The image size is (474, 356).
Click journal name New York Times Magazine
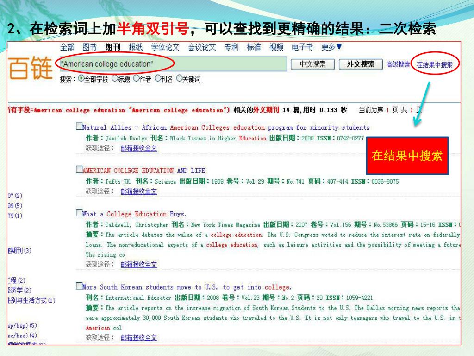pos(225,225)
